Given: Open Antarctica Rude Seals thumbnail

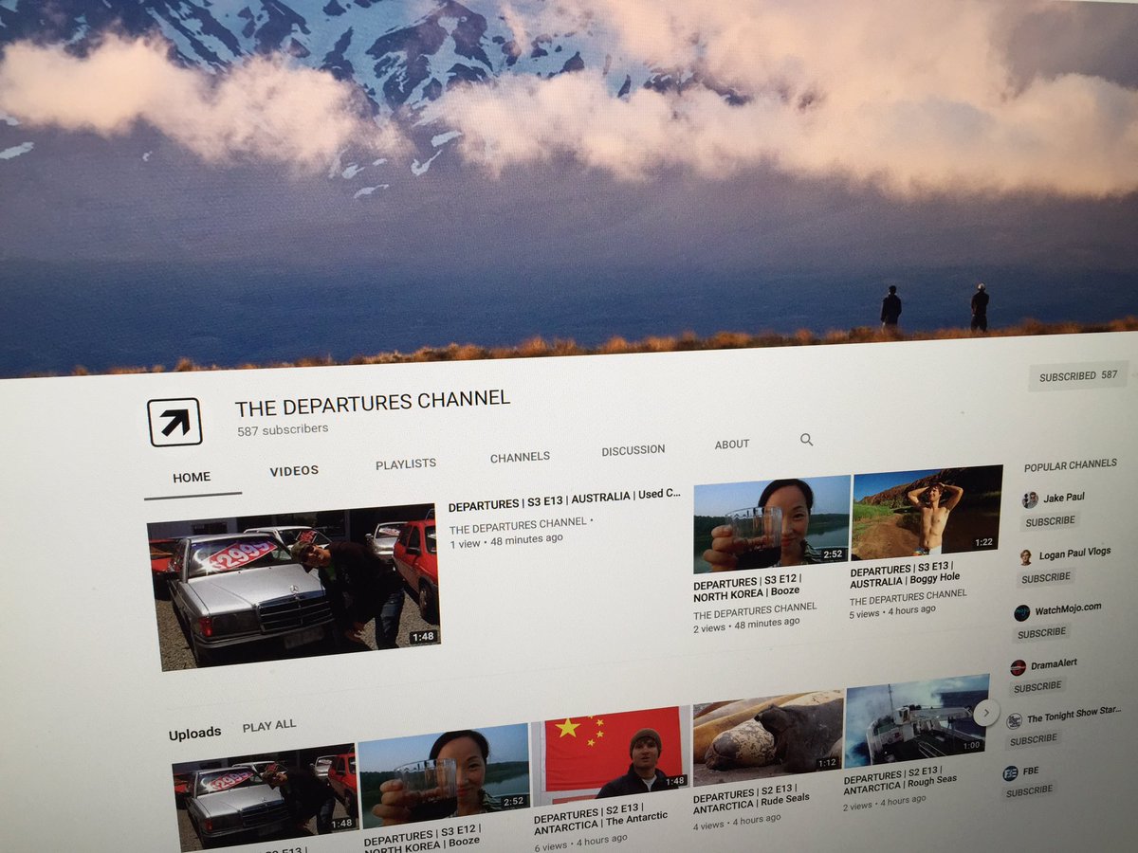Looking at the screenshot, I should tap(768, 736).
